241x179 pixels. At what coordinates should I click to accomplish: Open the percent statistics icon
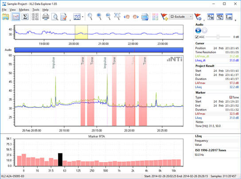tap(210, 16)
